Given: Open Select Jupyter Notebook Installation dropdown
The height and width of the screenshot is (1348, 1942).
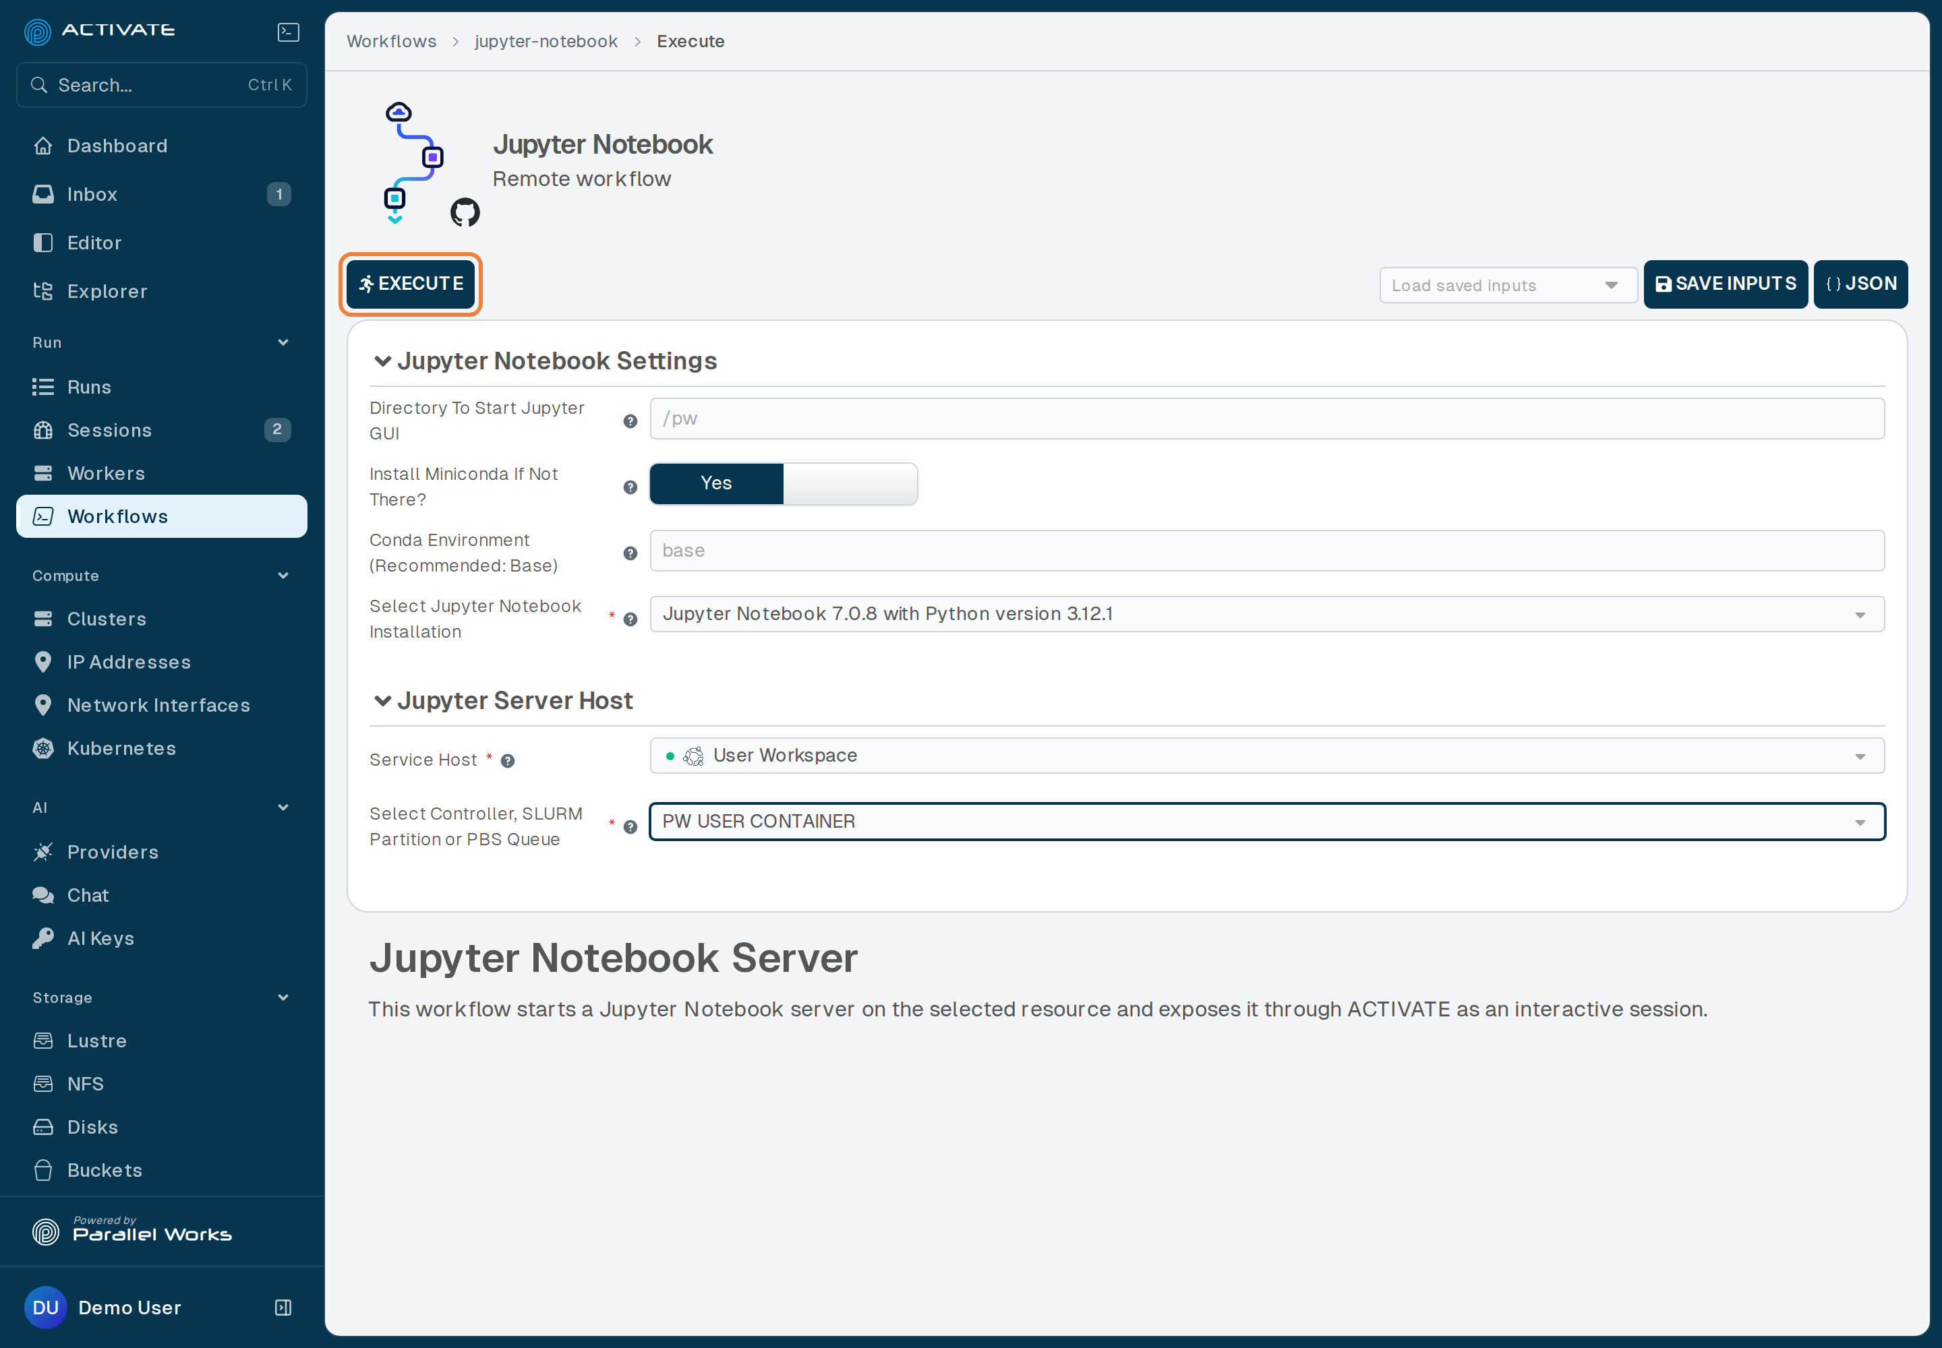Looking at the screenshot, I should point(1267,614).
